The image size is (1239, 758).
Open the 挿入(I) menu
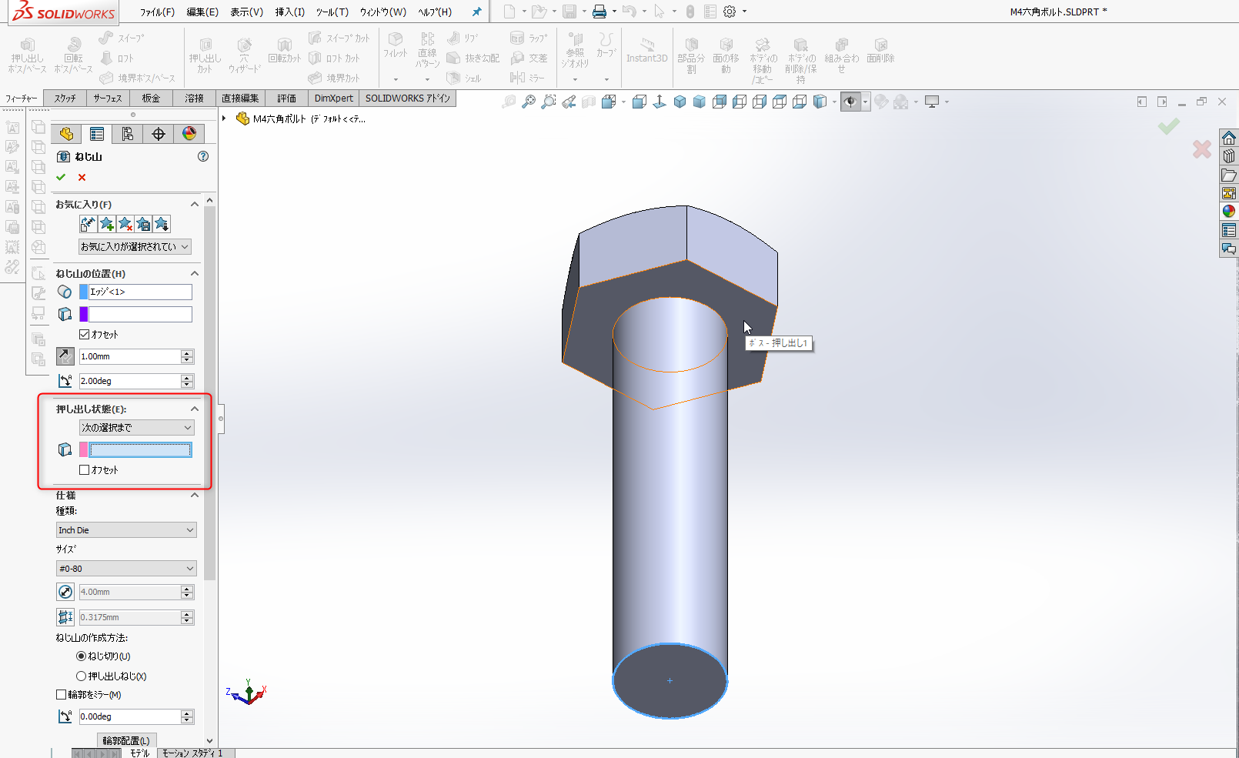coord(289,12)
